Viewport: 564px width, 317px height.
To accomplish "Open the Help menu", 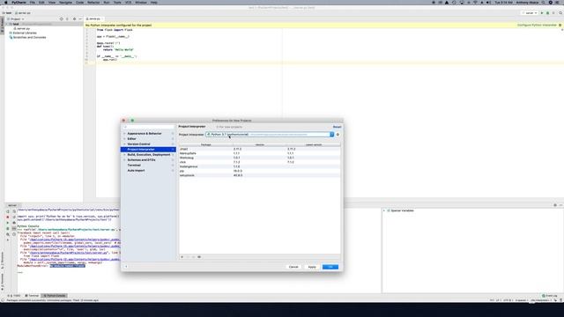I will (153, 3).
